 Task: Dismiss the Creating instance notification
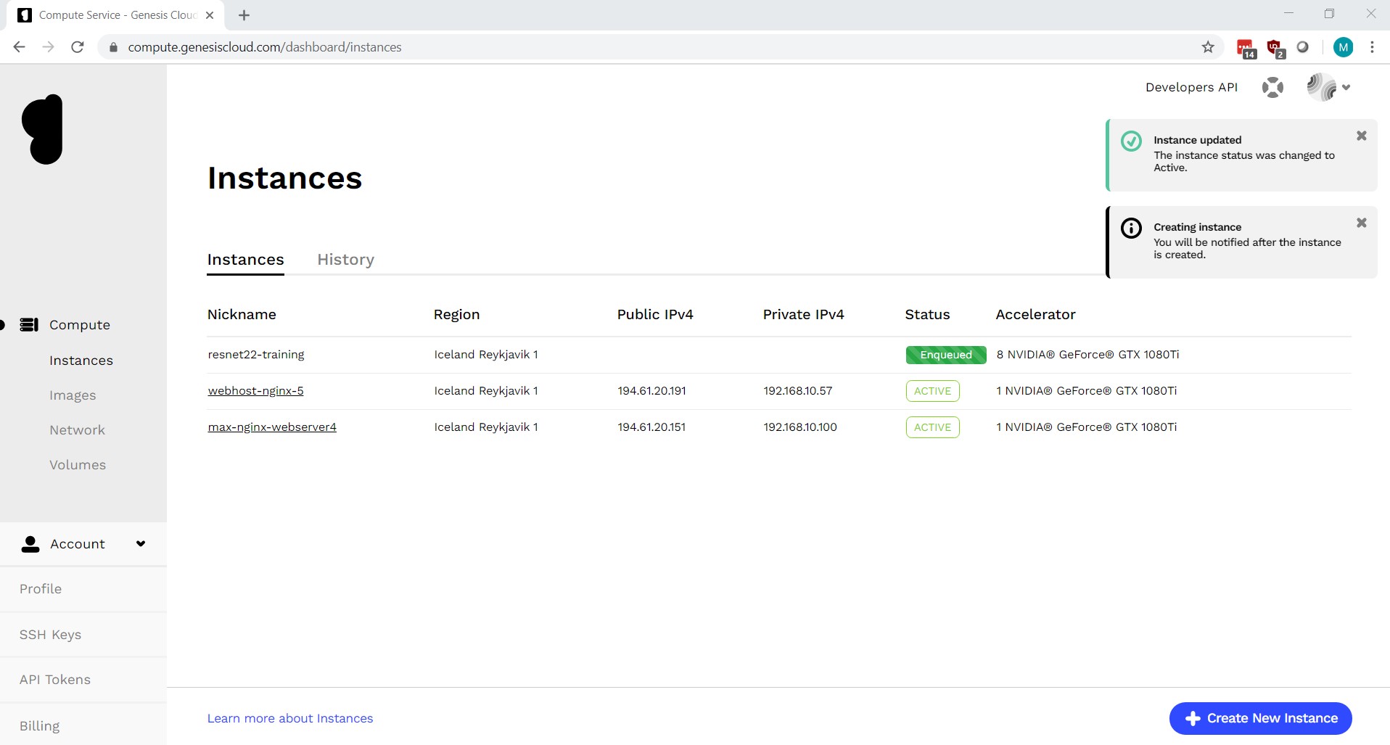point(1362,223)
